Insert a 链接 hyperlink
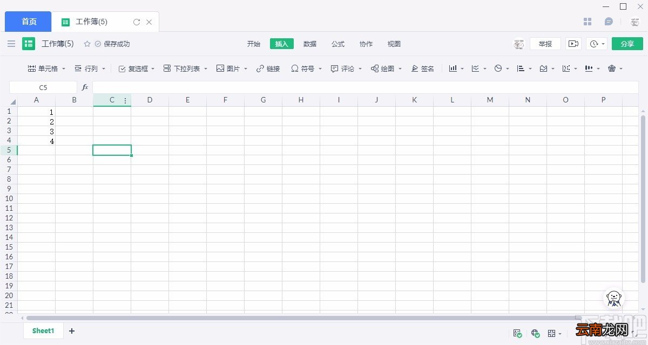Screen dimensions: 648x345 (x=268, y=68)
